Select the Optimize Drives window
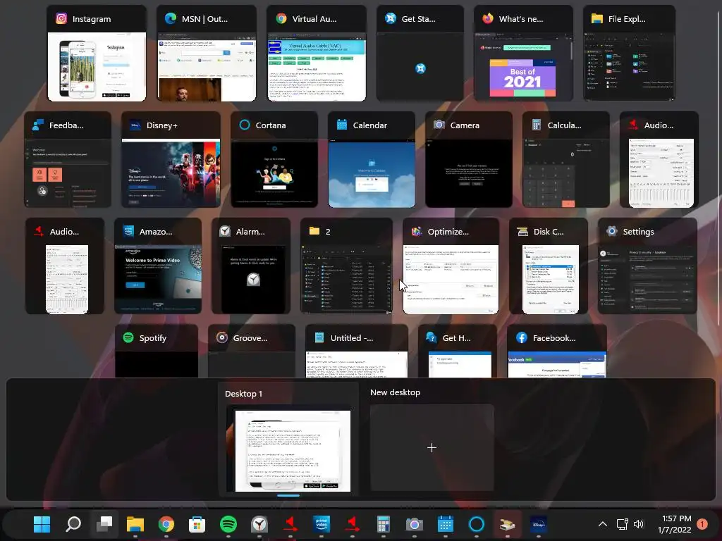The image size is (722, 541). click(x=451, y=266)
